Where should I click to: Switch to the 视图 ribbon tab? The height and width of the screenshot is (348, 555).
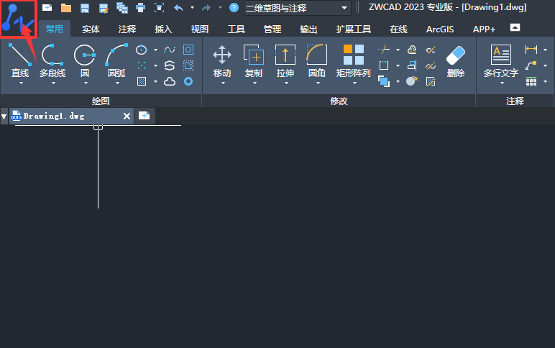tap(200, 29)
